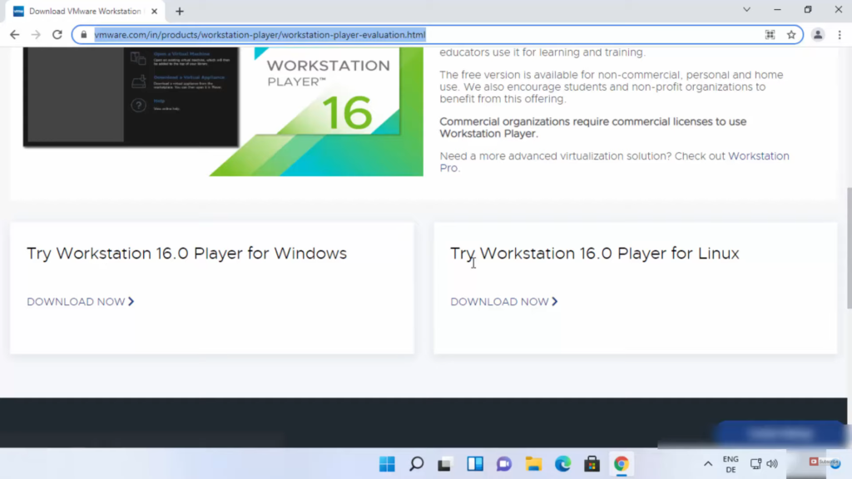Open the Workstation Pro link
This screenshot has height=479, width=852.
pos(757,156)
